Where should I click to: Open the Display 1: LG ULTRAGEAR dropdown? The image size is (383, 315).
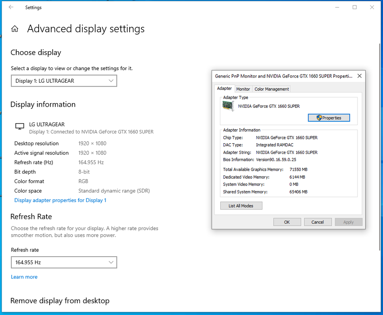64,81
